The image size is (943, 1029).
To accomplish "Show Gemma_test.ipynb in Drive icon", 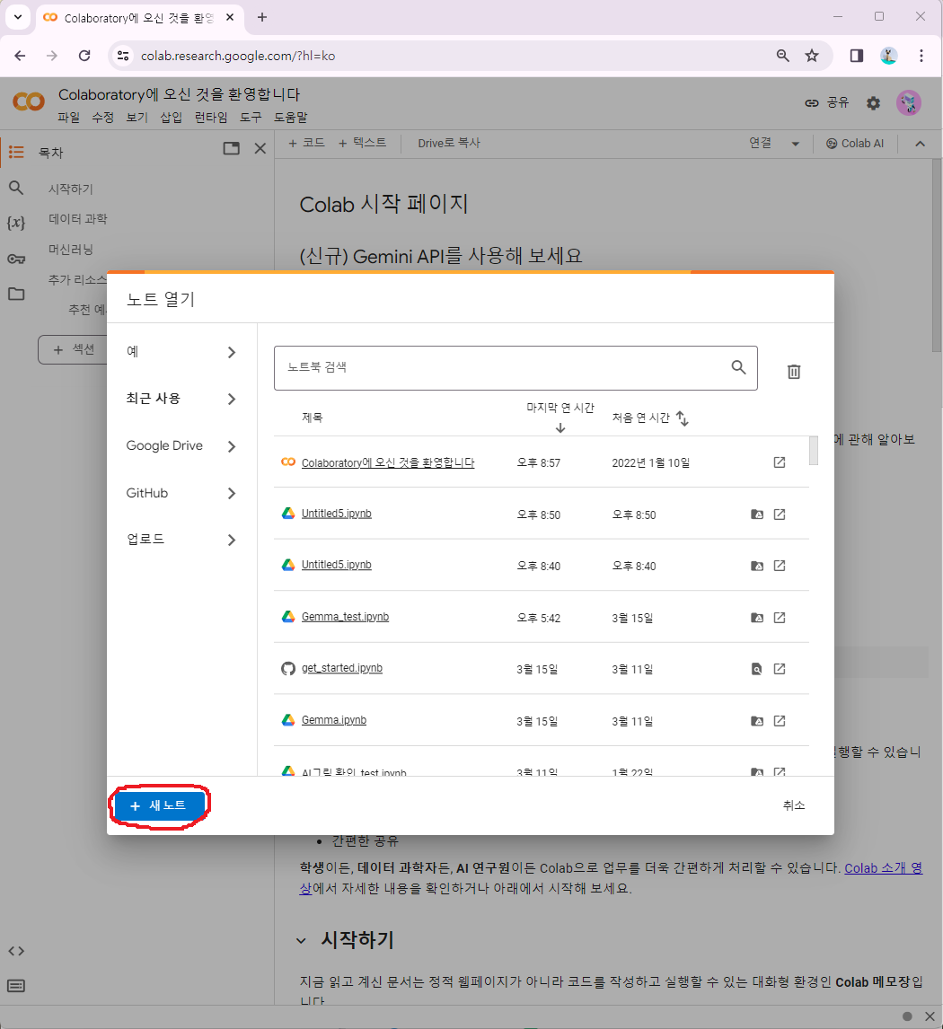I will pyautogui.click(x=756, y=618).
